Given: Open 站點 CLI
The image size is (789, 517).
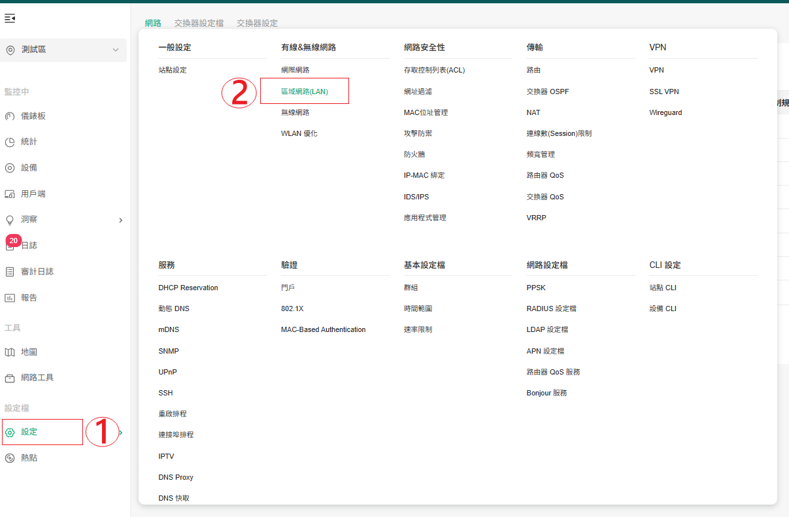Looking at the screenshot, I should [663, 288].
